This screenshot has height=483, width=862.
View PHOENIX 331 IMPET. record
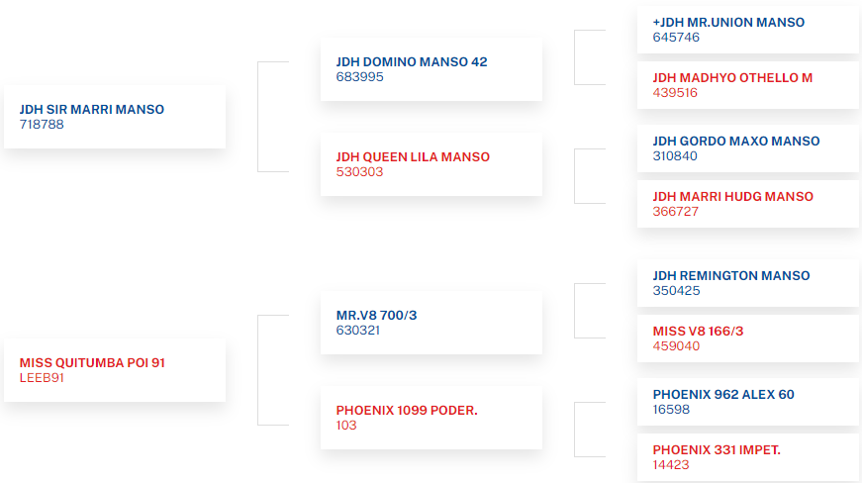coord(747,457)
